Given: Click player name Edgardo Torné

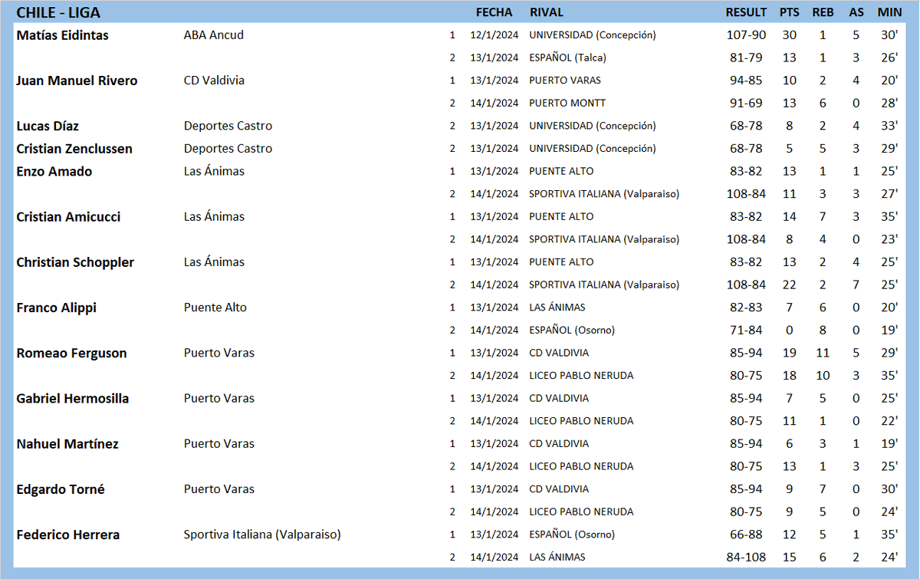Looking at the screenshot, I should 61,489.
